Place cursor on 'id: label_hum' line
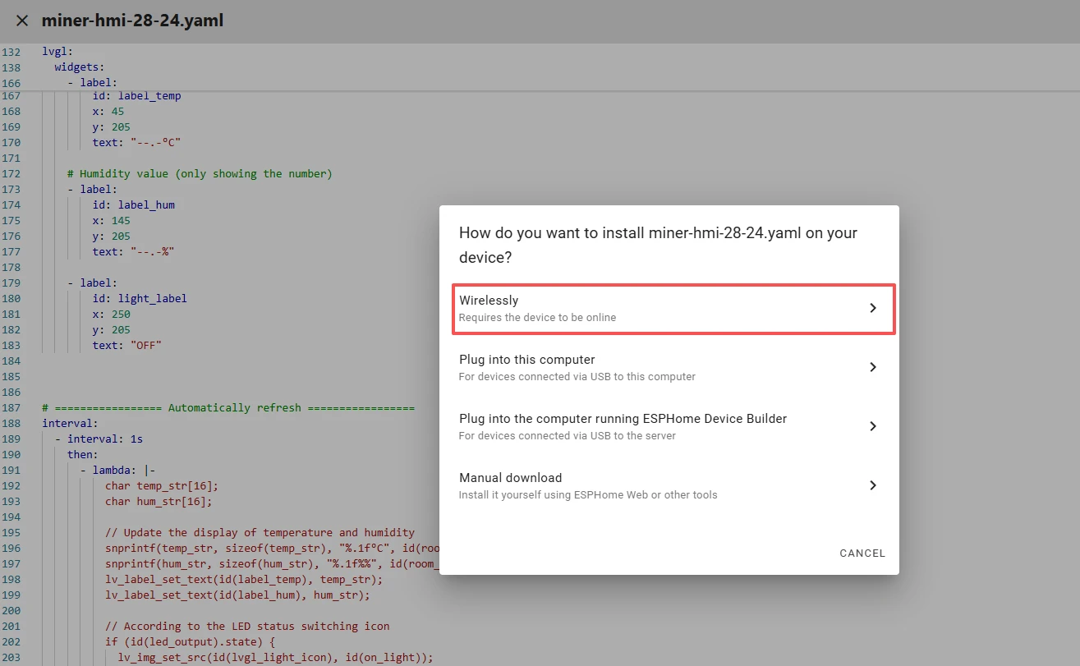Viewport: 1080px width, 666px height. pyautogui.click(x=133, y=205)
